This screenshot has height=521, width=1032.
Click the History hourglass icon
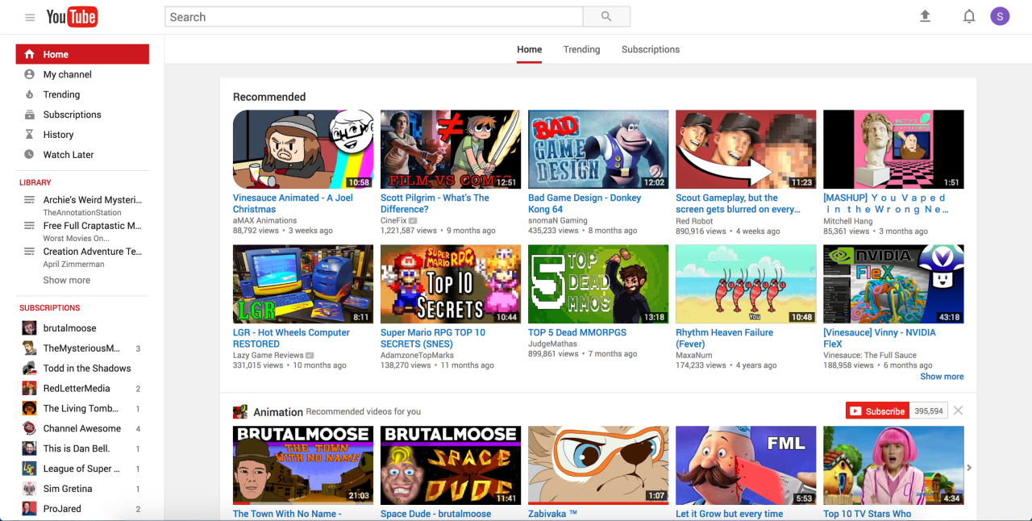(29, 135)
